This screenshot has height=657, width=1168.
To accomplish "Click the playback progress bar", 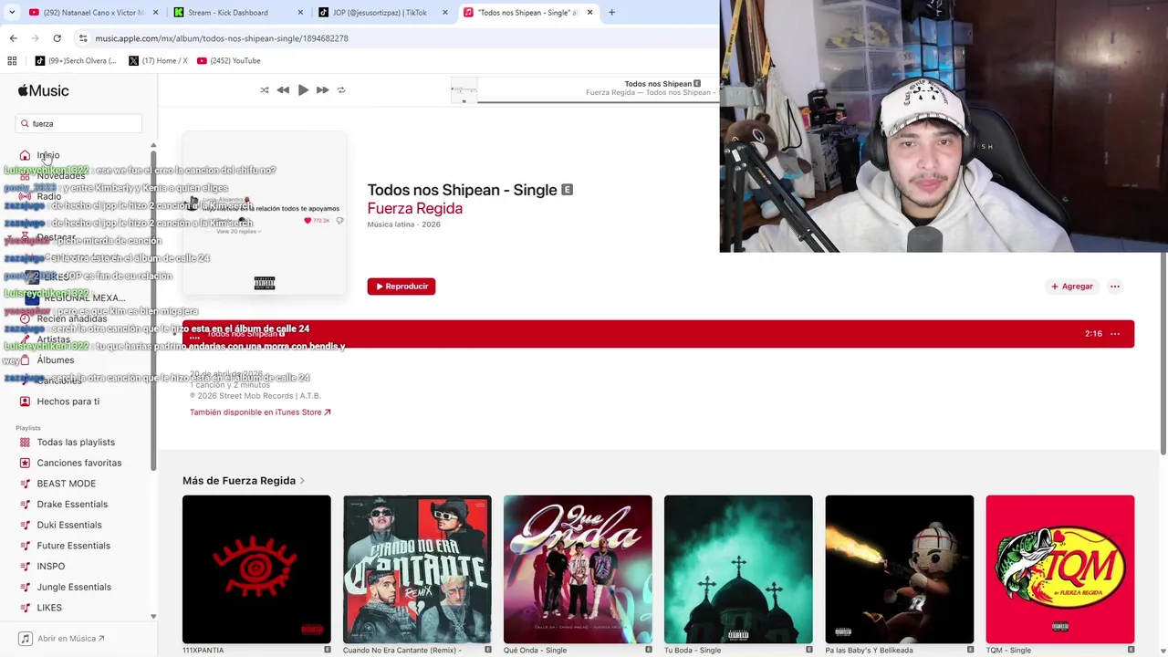I will point(598,101).
